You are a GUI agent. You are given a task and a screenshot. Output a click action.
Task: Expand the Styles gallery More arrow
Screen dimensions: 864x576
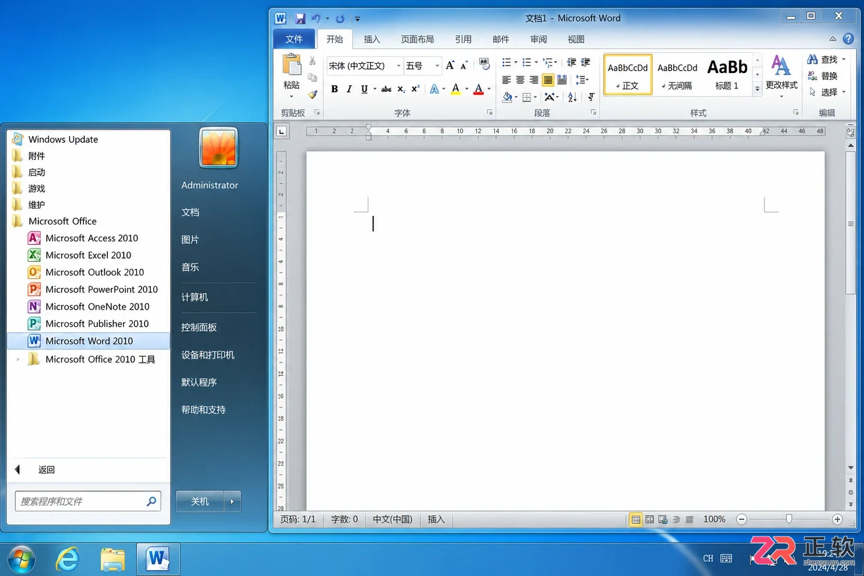pyautogui.click(x=758, y=89)
